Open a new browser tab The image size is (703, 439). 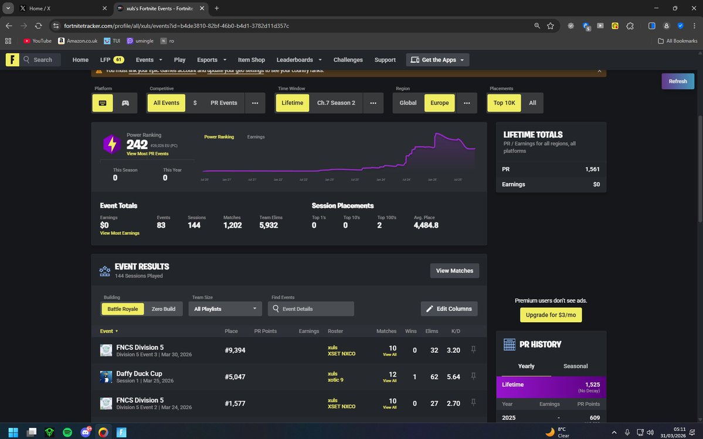tap(216, 9)
